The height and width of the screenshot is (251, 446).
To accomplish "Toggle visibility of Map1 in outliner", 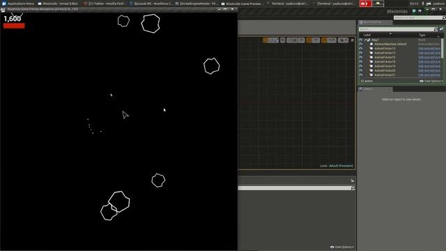I will (361, 40).
